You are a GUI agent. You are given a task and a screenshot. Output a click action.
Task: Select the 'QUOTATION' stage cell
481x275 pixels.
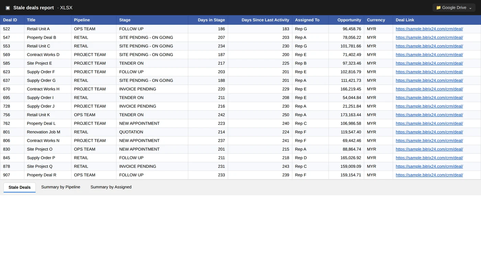[152, 132]
